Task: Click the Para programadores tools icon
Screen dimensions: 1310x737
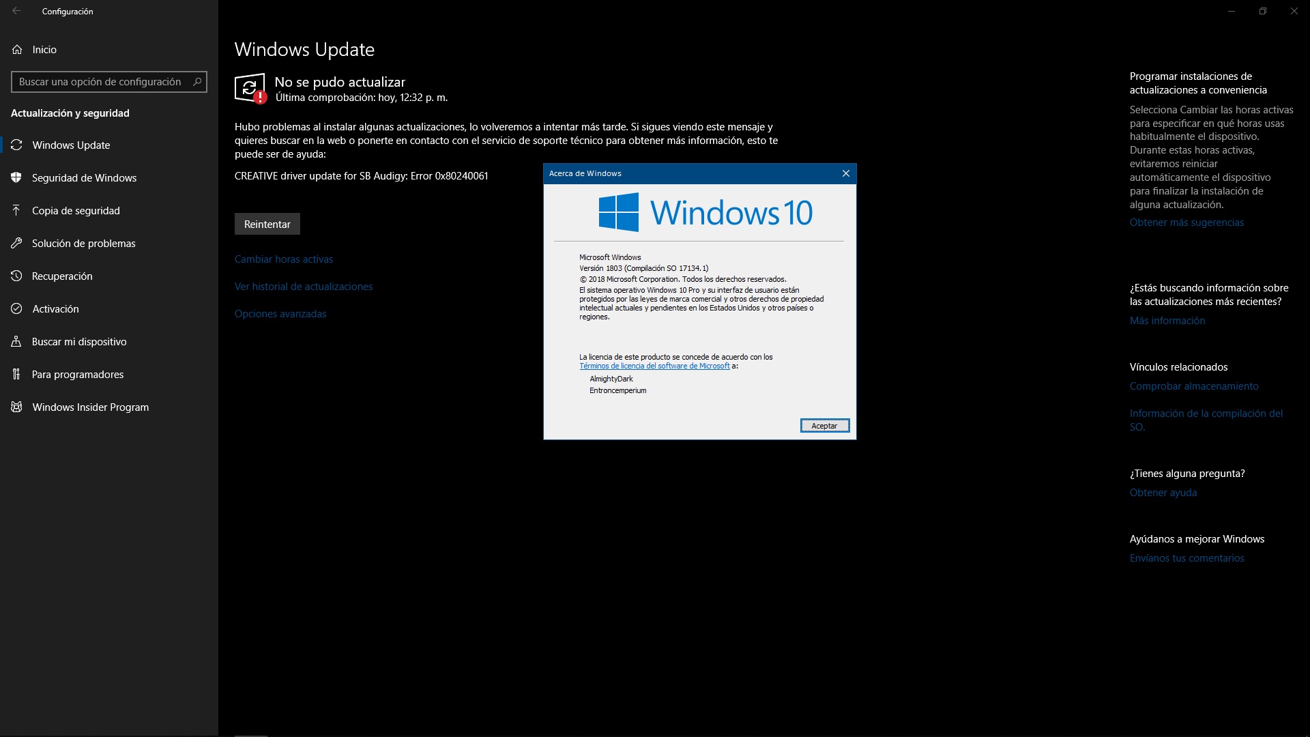Action: 16,374
